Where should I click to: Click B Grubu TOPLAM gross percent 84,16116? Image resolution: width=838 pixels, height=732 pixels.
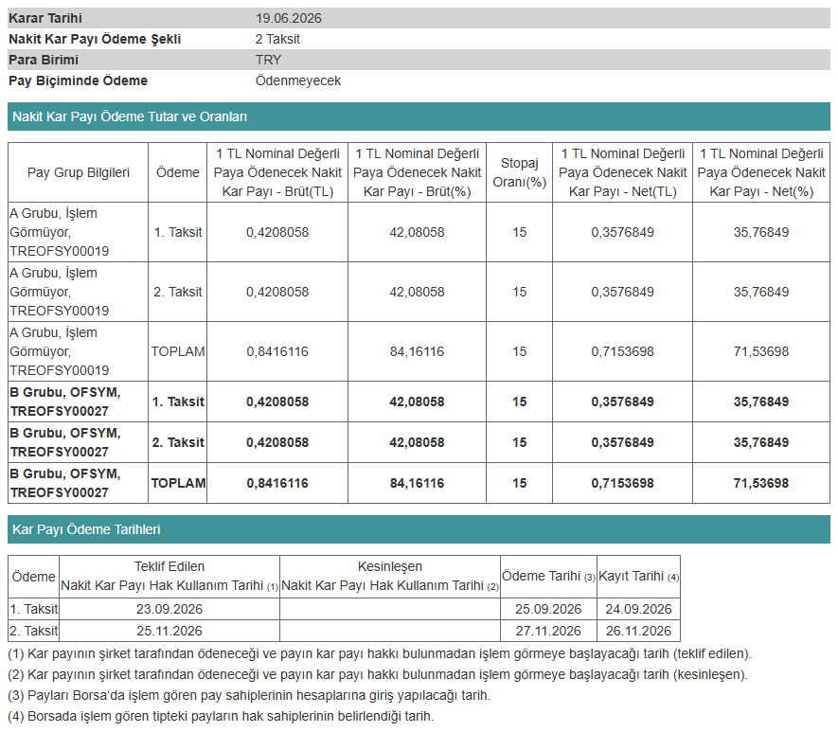point(417,484)
